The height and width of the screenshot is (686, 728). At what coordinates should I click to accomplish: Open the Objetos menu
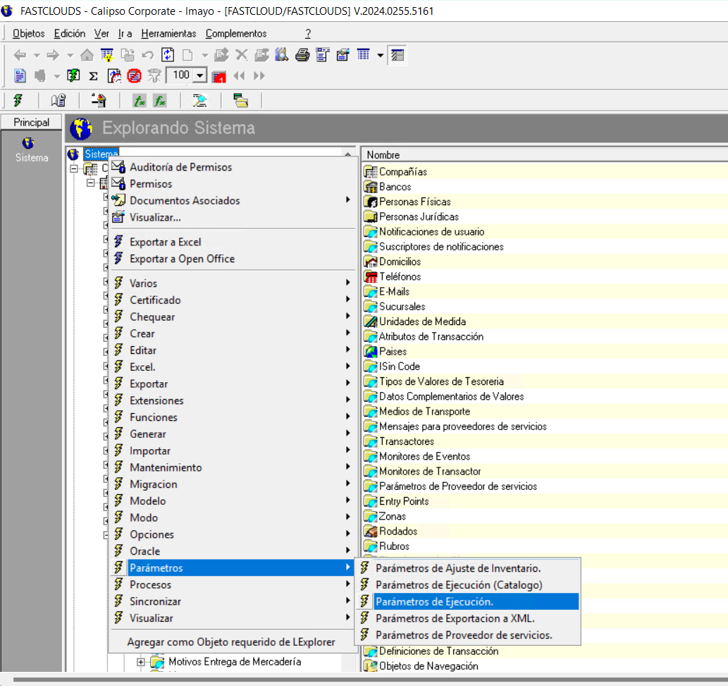[x=28, y=33]
